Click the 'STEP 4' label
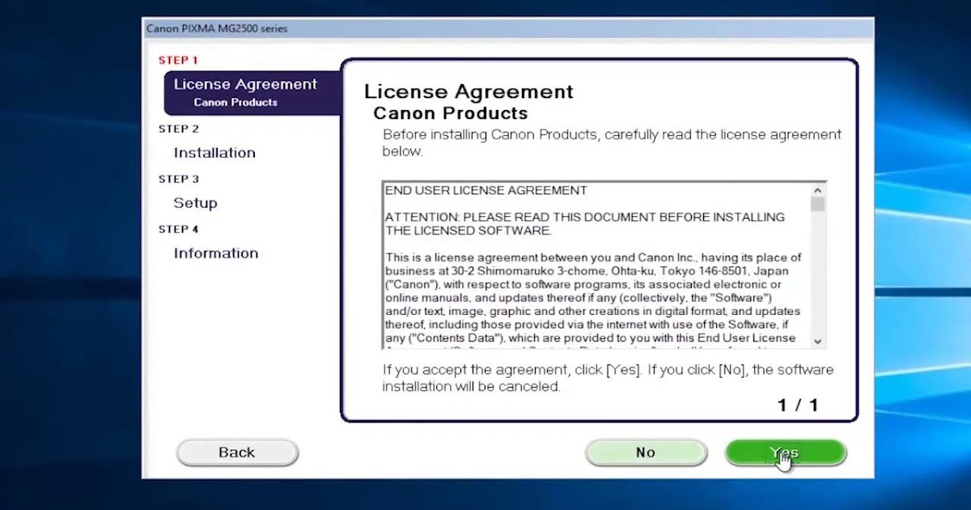The height and width of the screenshot is (510, 971). (x=179, y=229)
